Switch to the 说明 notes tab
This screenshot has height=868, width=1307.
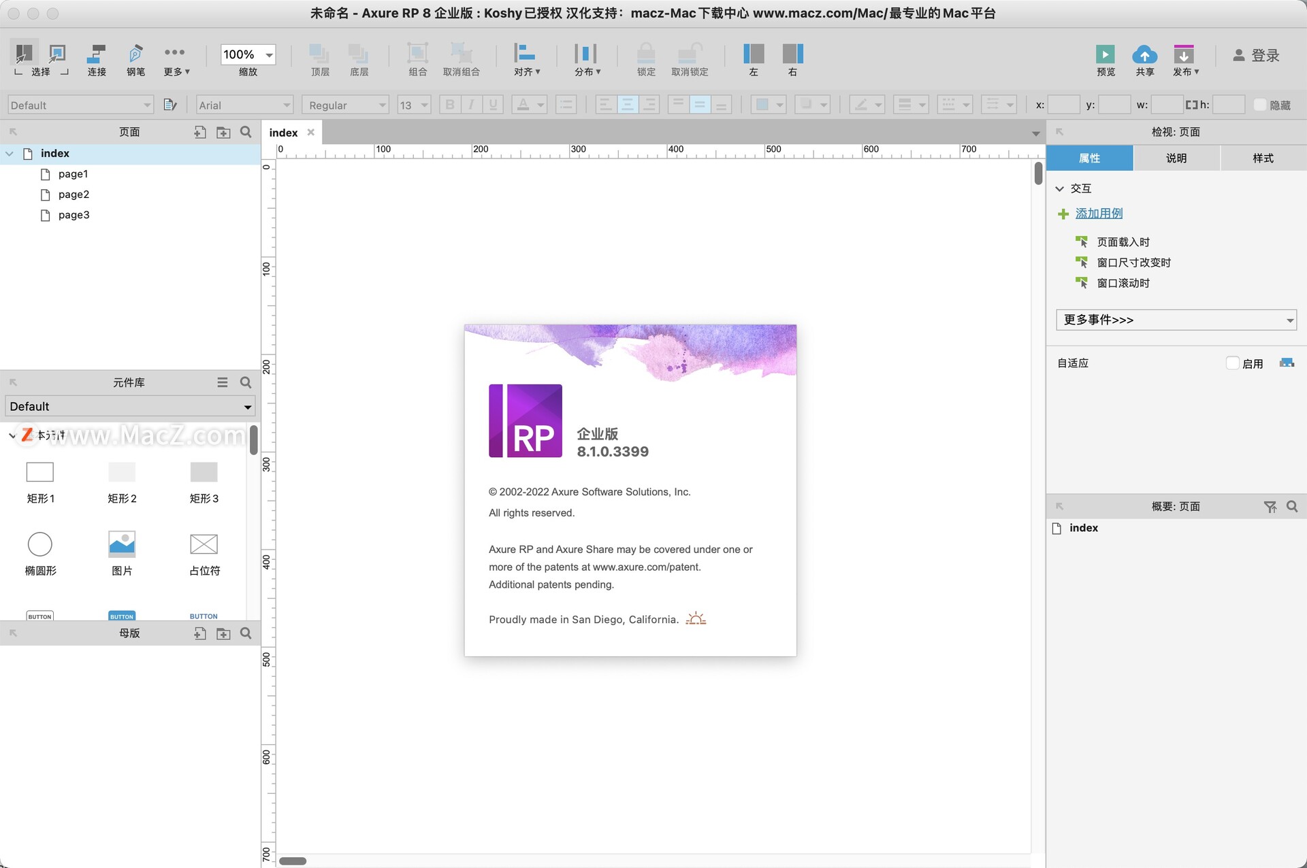click(x=1176, y=158)
